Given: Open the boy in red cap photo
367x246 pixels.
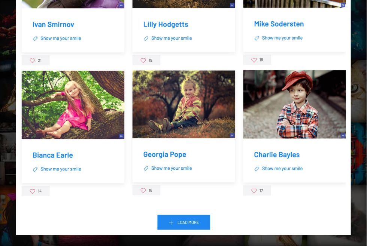Looking at the screenshot, I should click(x=294, y=104).
